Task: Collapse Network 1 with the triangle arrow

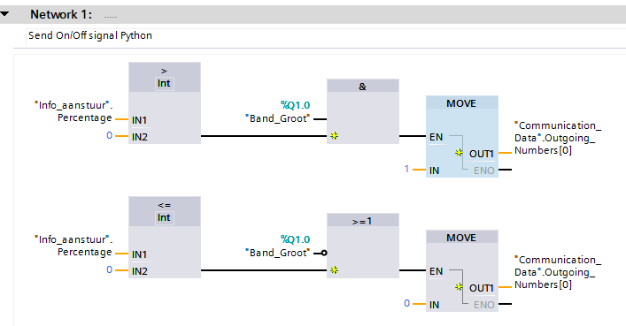Action: (4, 14)
